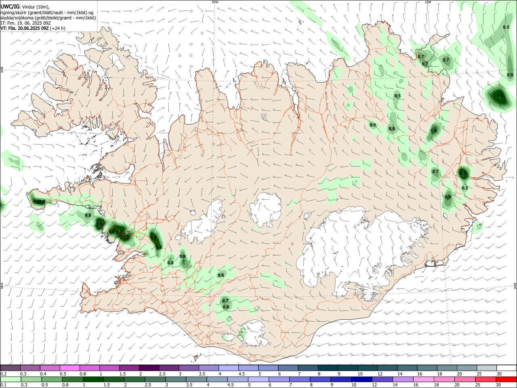The width and height of the screenshot is (517, 388).
Task: Click the 1.0 precipitation value in east Iceland
Action: [x=434, y=131]
